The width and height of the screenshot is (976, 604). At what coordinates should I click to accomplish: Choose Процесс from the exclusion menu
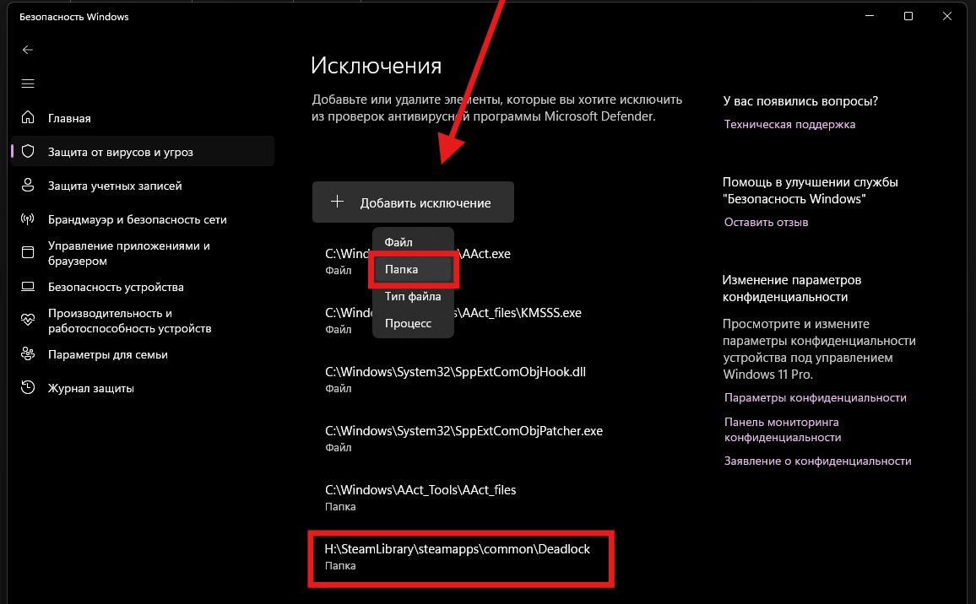(413, 323)
